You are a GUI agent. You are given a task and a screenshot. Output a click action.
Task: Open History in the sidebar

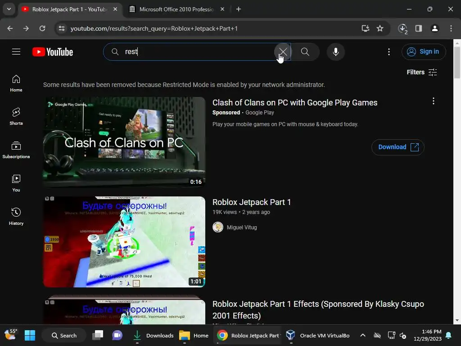pos(16,217)
